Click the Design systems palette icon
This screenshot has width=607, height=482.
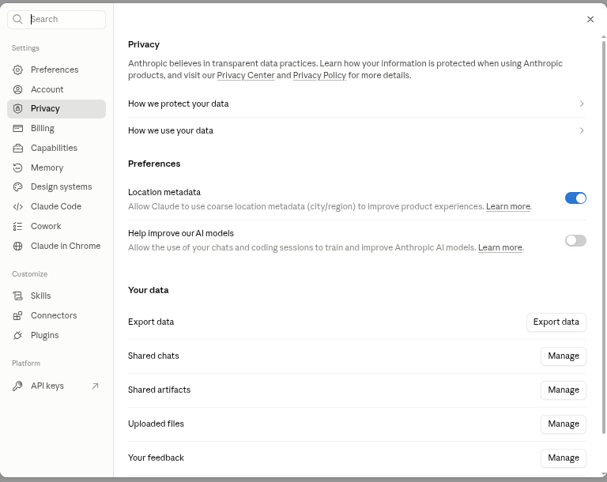pos(18,187)
